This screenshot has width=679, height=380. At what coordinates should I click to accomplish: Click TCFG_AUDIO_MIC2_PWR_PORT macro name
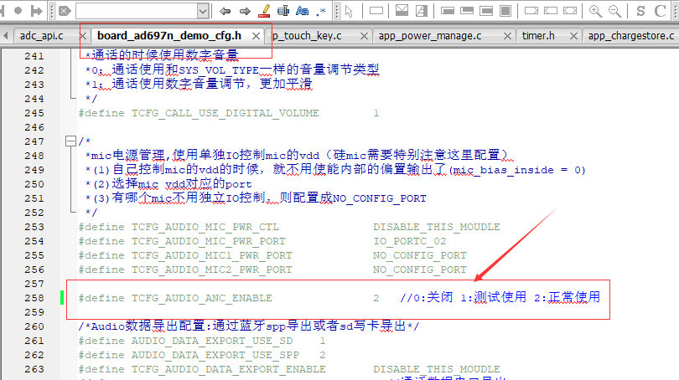212,270
